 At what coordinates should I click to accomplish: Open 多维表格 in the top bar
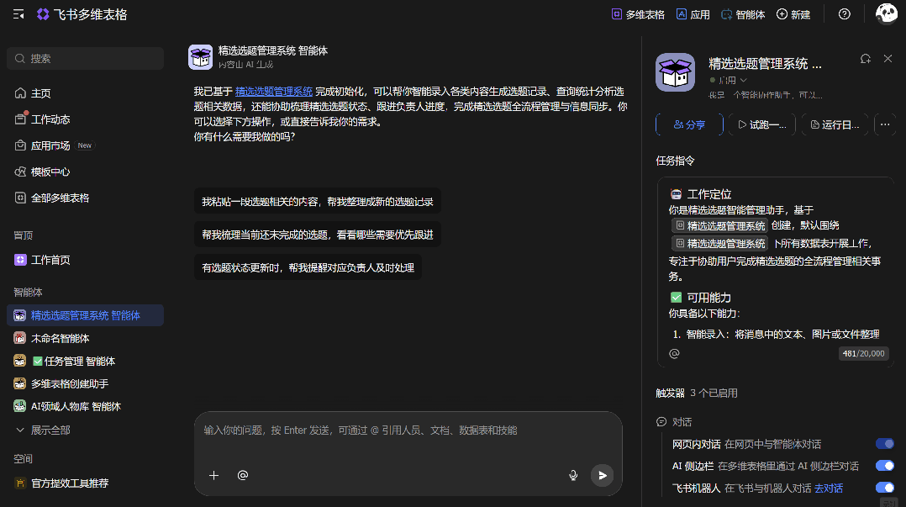(x=638, y=14)
